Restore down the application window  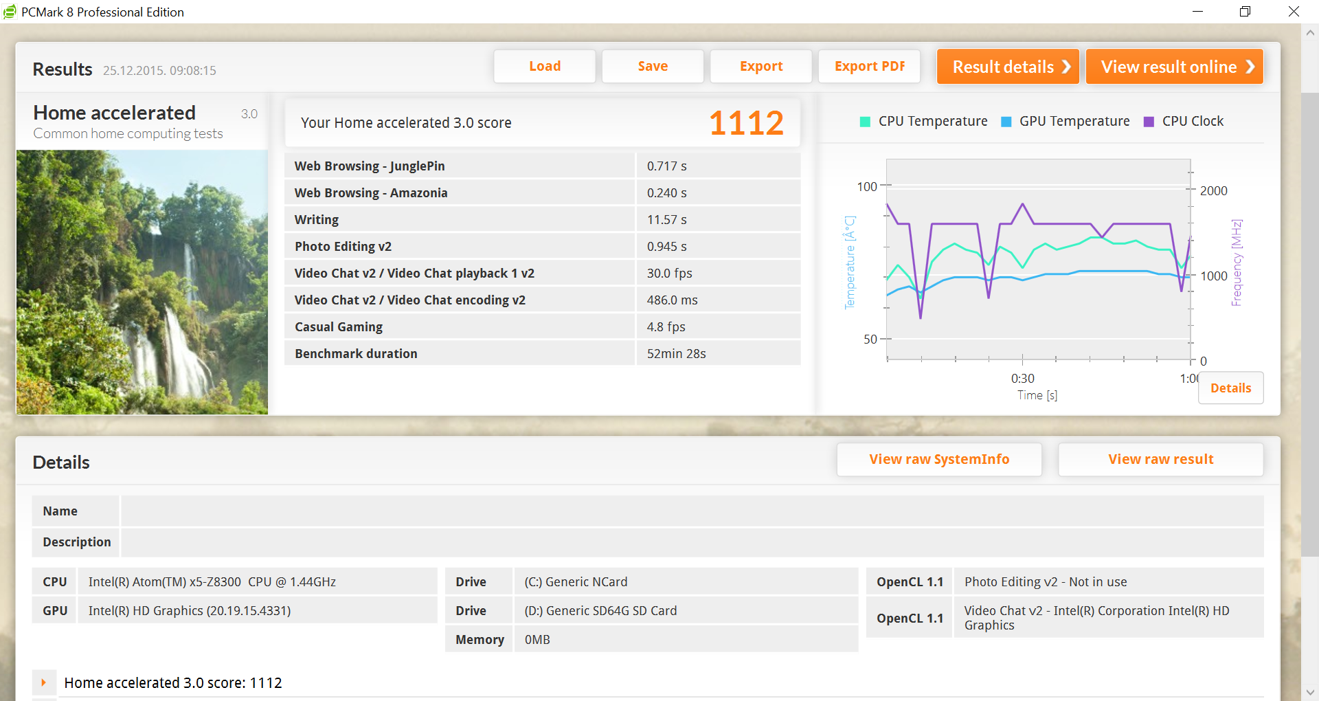click(1245, 12)
